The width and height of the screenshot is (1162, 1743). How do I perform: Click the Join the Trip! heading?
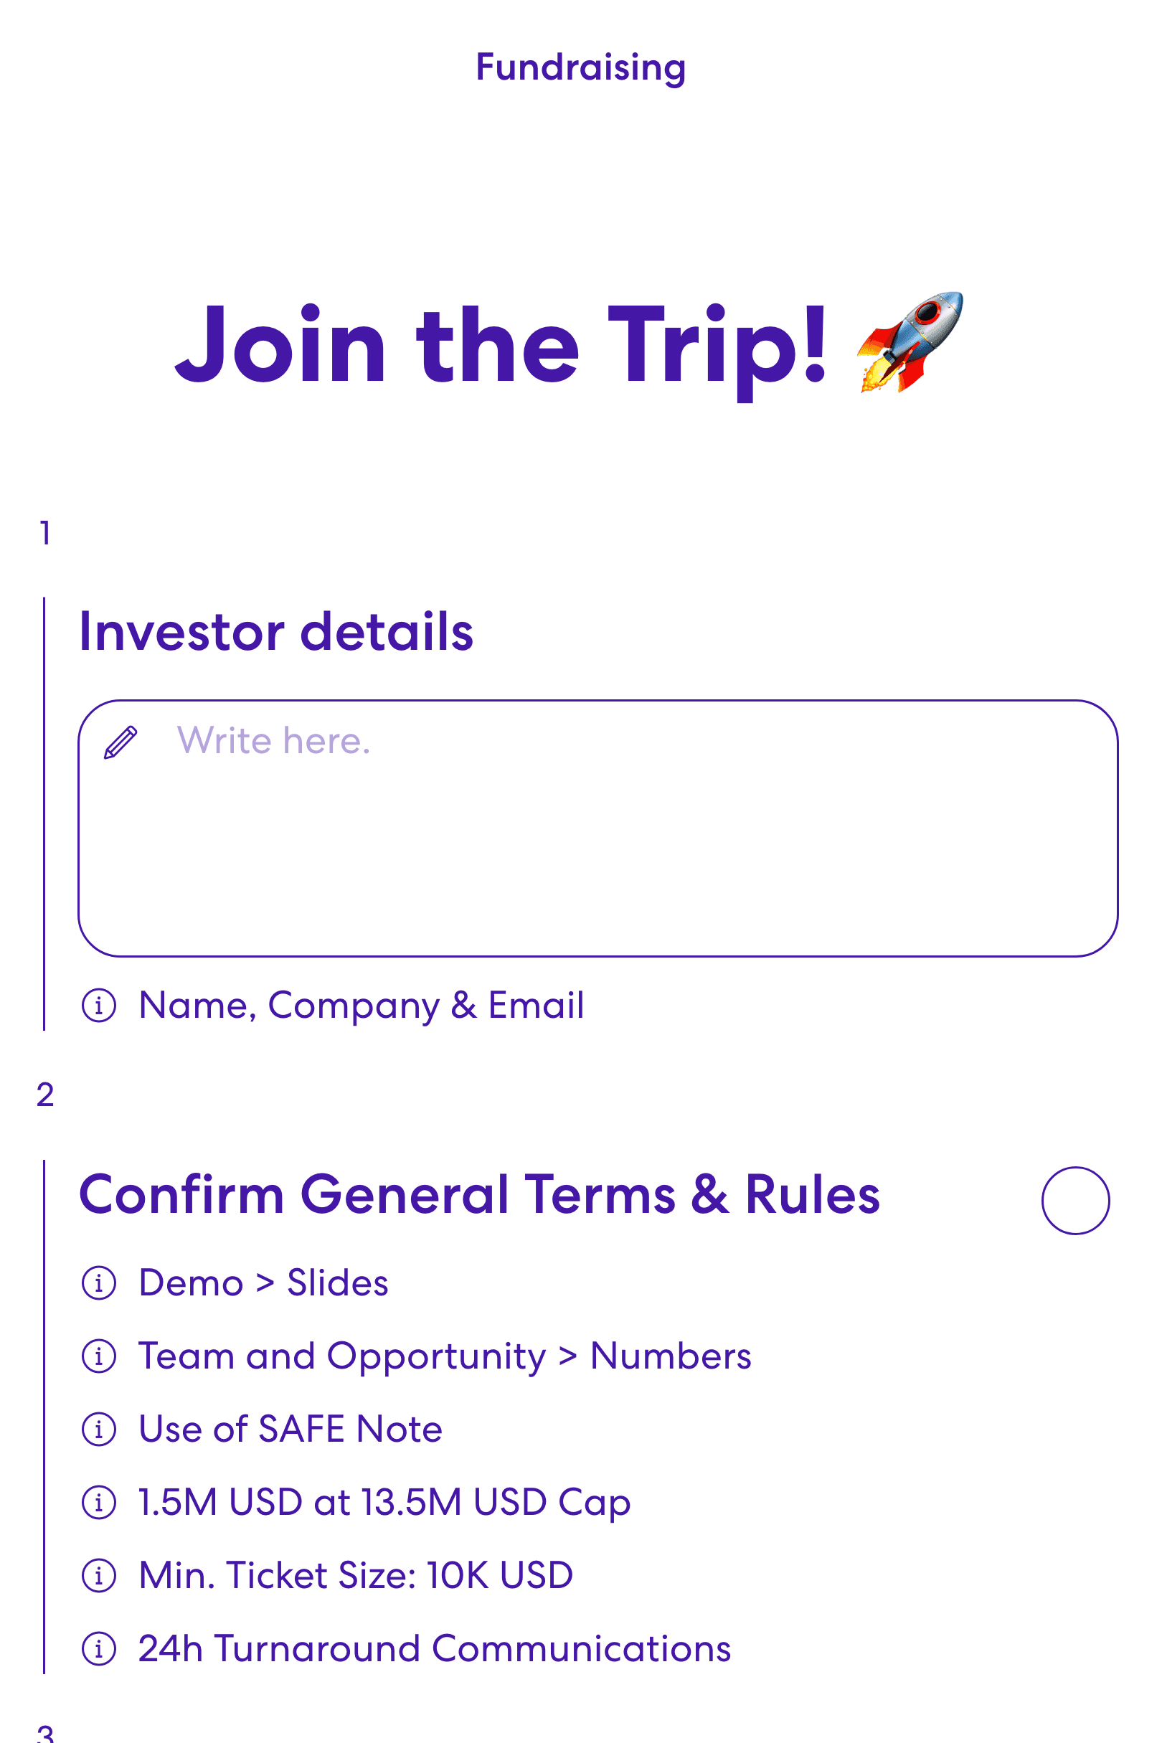point(500,346)
